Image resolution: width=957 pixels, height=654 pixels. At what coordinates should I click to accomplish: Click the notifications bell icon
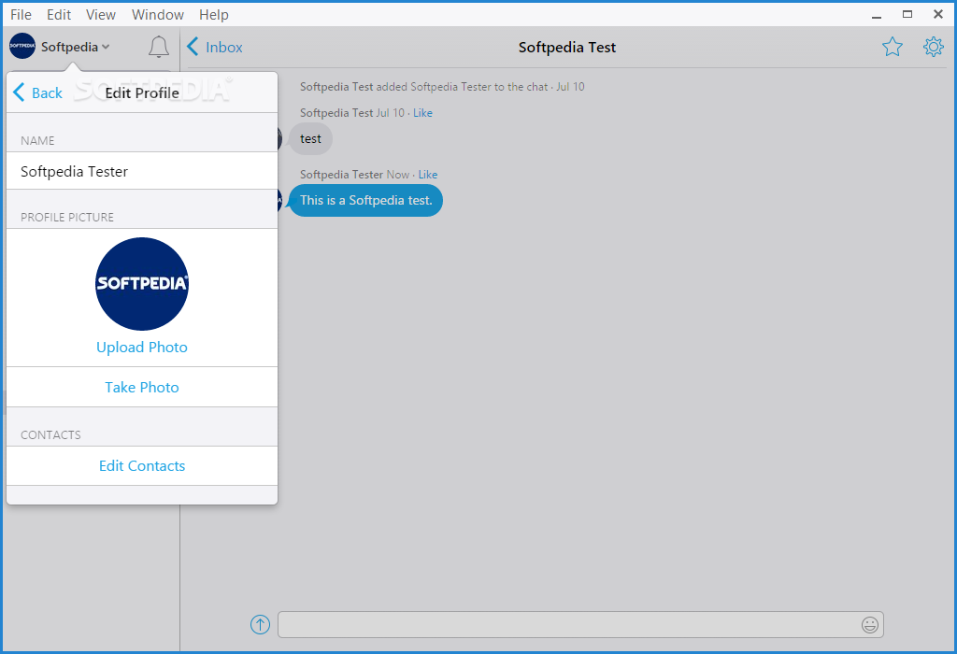[x=159, y=47]
